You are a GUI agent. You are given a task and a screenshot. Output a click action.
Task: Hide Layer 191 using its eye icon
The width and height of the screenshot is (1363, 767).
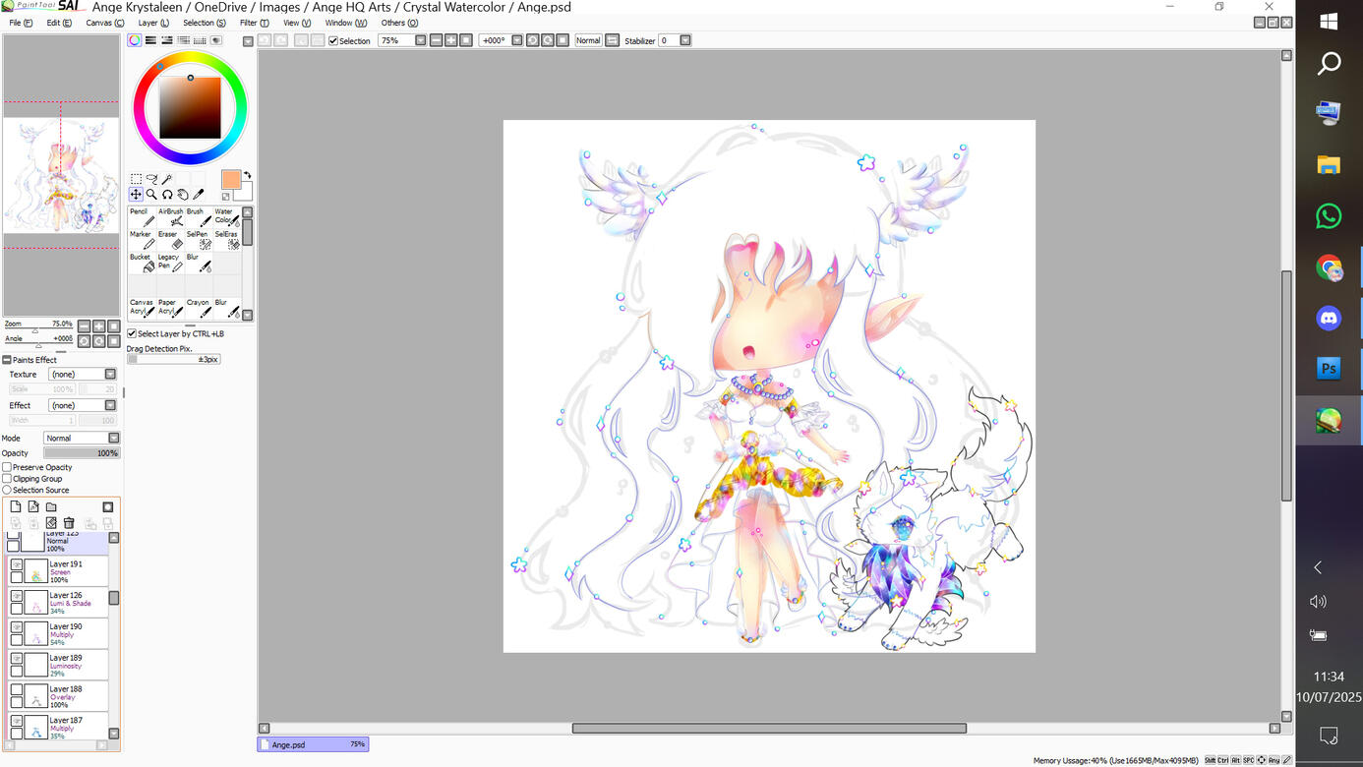click(x=17, y=564)
